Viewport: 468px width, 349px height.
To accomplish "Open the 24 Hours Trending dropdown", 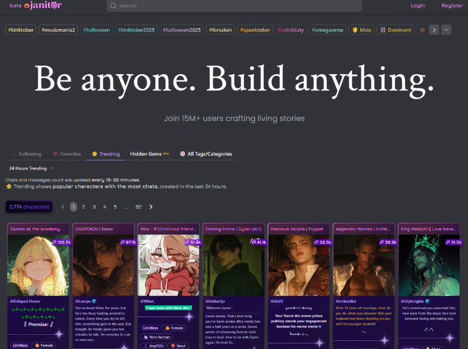I will click(31, 168).
